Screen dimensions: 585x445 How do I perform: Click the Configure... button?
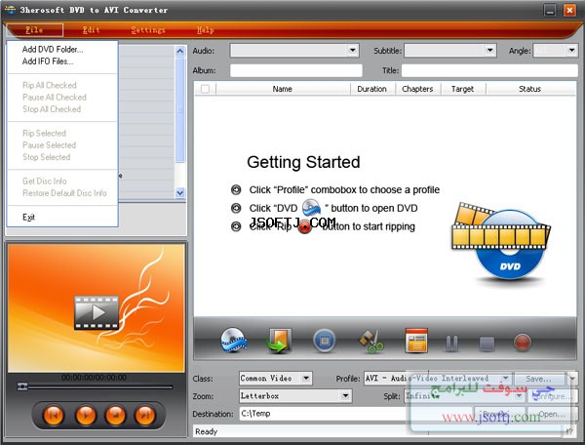553,396
